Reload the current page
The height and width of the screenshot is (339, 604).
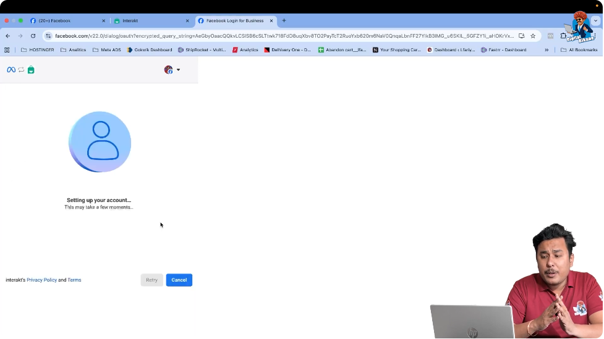tap(33, 36)
